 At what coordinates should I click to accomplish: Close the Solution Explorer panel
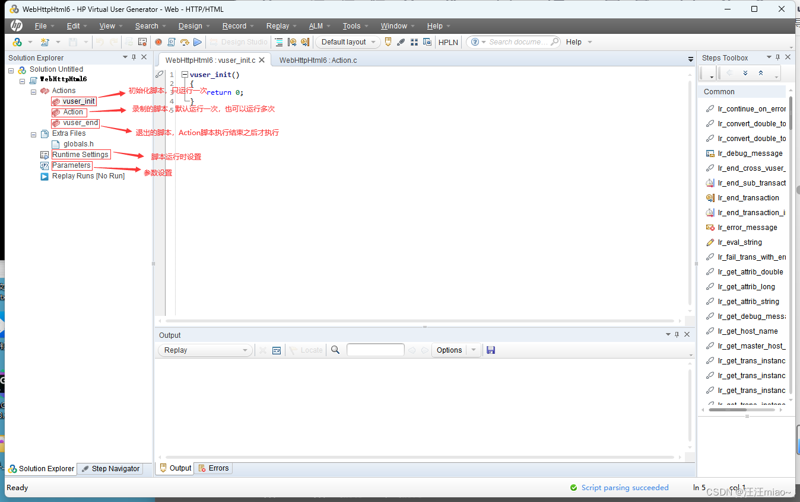[x=144, y=57]
